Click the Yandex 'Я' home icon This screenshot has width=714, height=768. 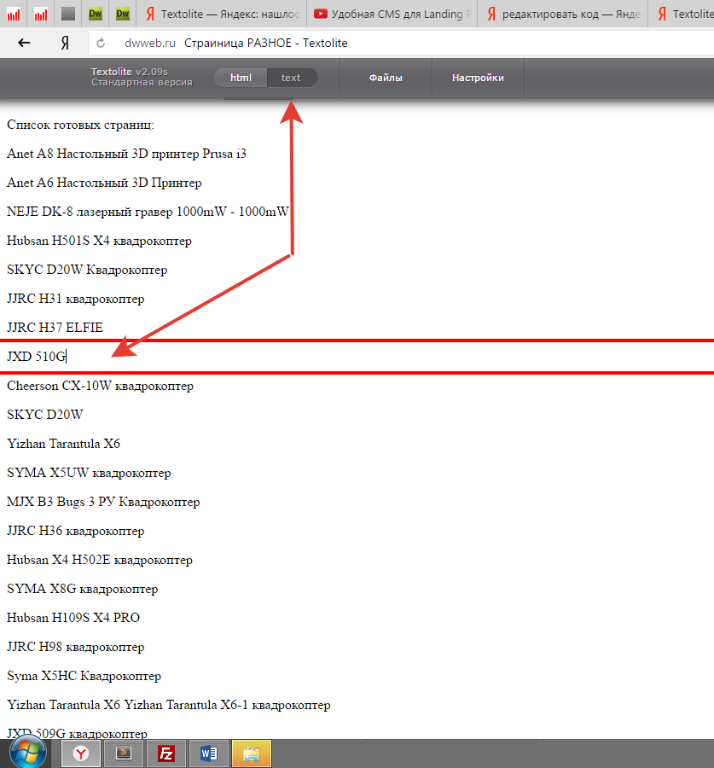(65, 43)
